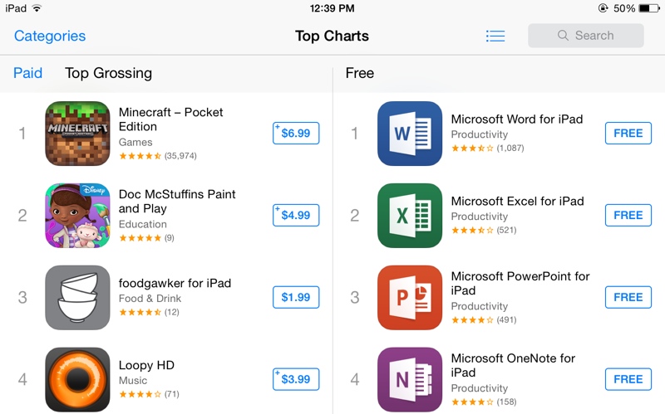Select the Microsoft OneNote app icon
Screen dimensions: 665x414
[x=410, y=379]
